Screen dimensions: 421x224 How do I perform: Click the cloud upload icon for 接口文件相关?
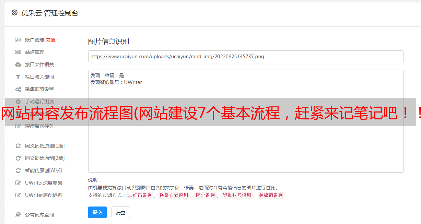pyautogui.click(x=18, y=64)
